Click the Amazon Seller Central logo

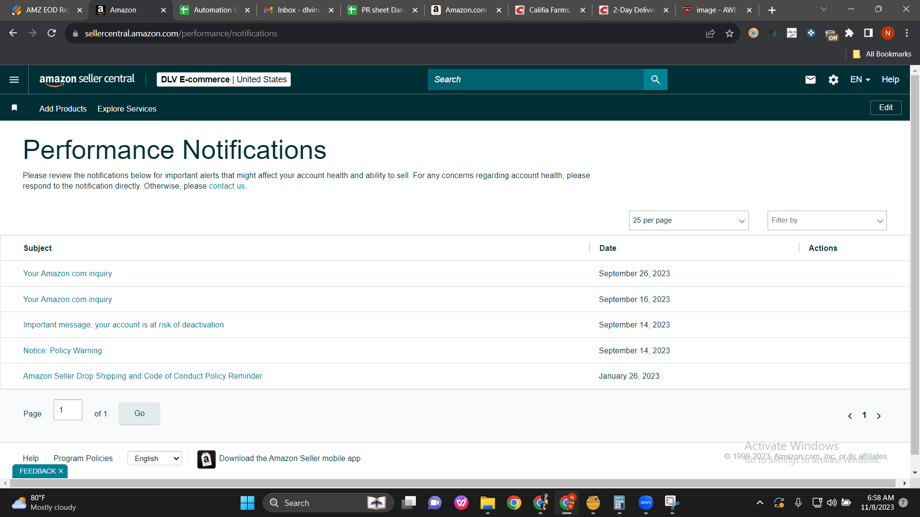point(87,79)
